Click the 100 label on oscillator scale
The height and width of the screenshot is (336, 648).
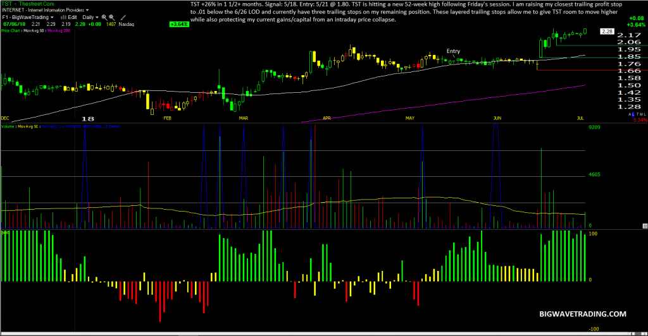(x=593, y=234)
